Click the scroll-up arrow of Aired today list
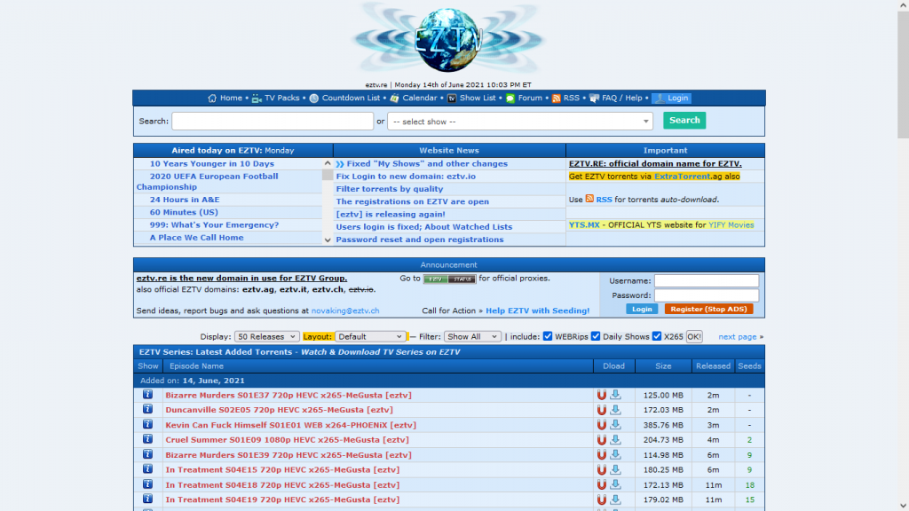 click(328, 164)
